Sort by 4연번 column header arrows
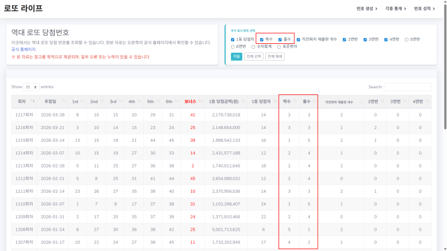This screenshot has width=447, height=251. point(427,101)
